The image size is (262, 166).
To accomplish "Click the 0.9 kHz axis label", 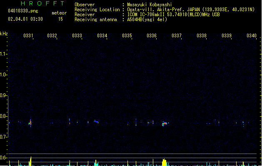I will click(x=3, y=95).
